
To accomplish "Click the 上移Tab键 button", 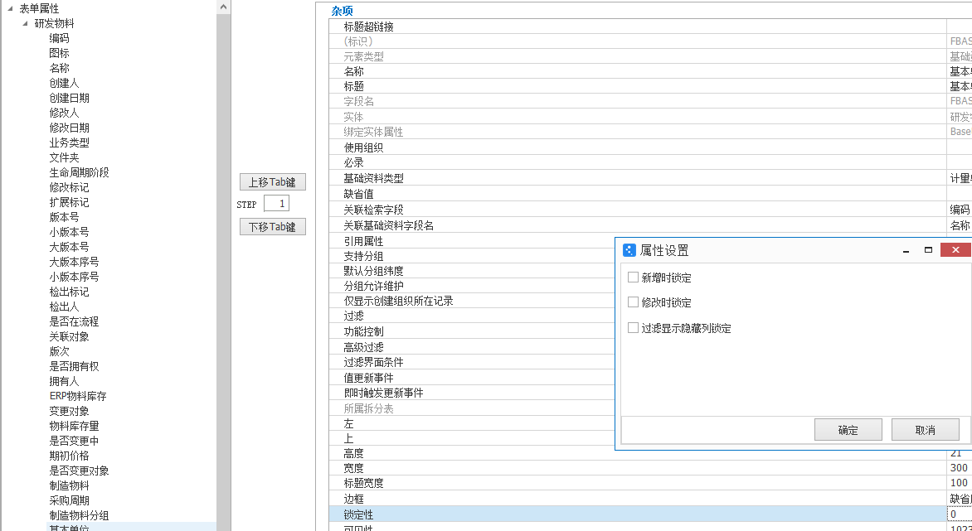I will [x=273, y=182].
